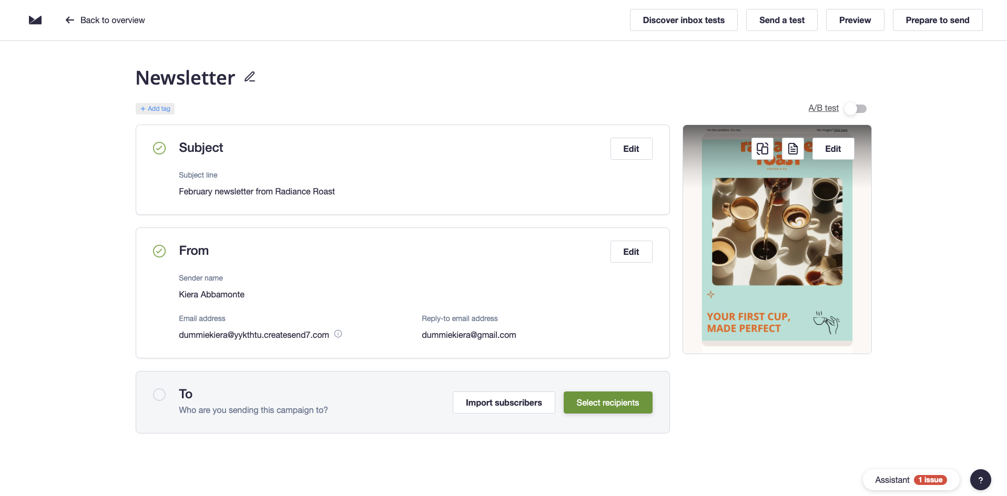Click the Campaign Monitor logo

point(35,20)
